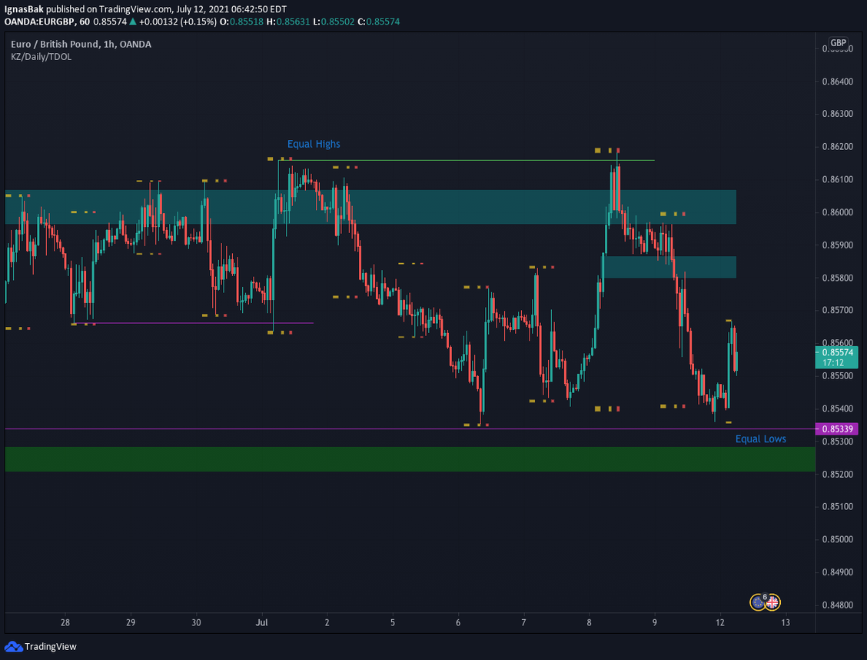Viewport: 867px width, 660px height.
Task: Click the TradingView logo at bottom left
Action: [x=40, y=646]
